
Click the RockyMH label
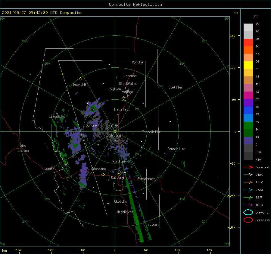coord(79,85)
